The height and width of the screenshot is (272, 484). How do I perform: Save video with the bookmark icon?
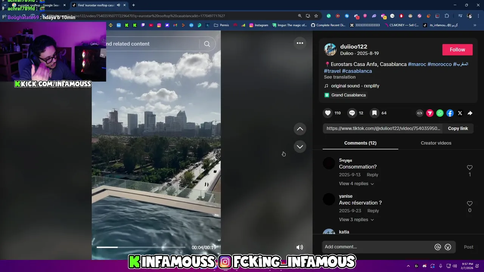[374, 113]
